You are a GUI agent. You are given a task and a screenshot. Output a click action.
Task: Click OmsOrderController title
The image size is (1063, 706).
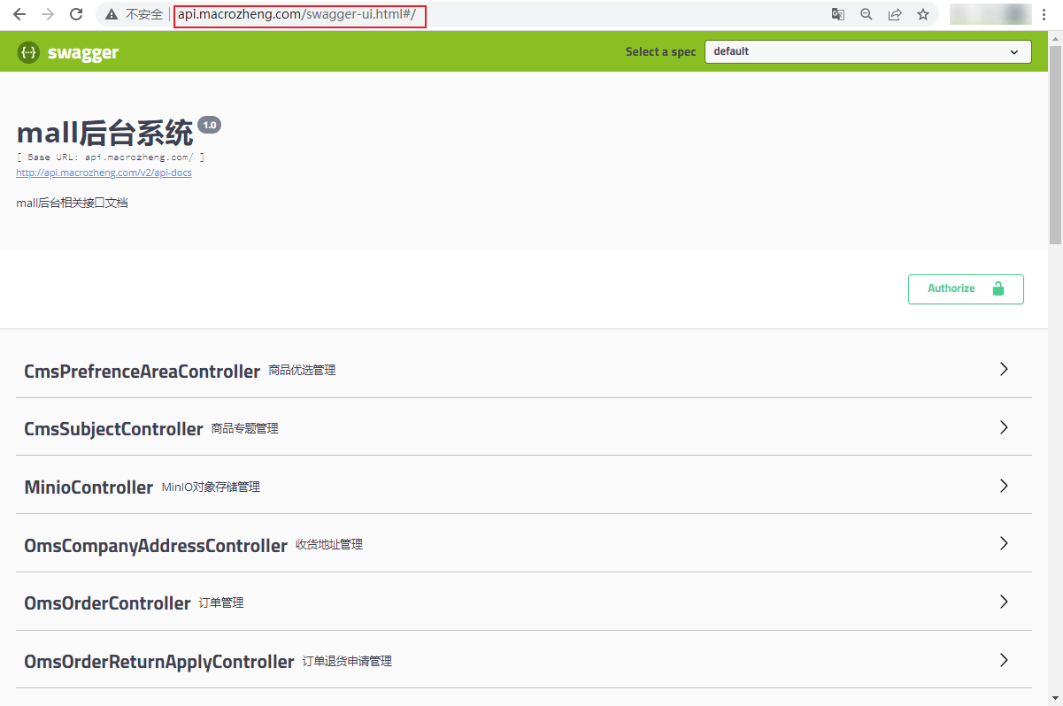107,603
